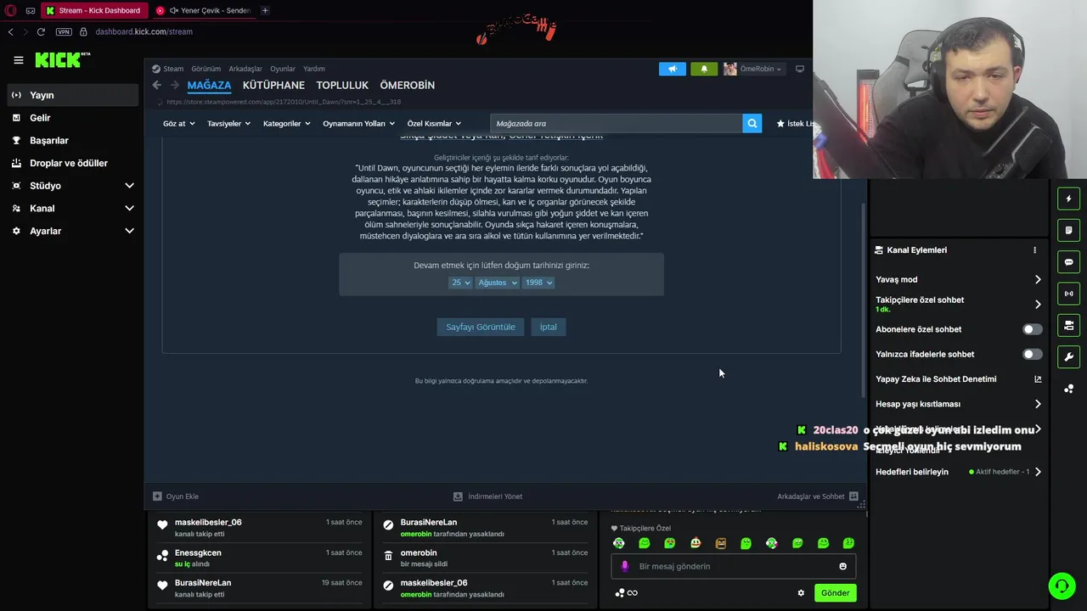Click the Mağazada ara search field
Image resolution: width=1087 pixels, height=611 pixels.
pyautogui.click(x=617, y=123)
